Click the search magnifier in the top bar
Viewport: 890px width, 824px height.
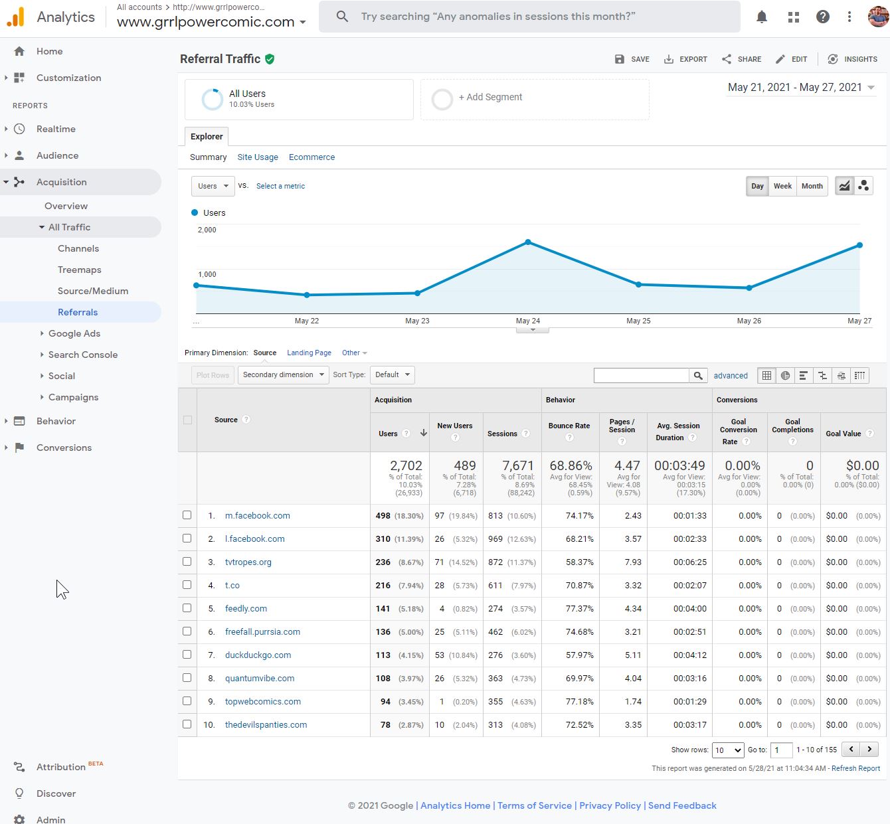pos(342,17)
